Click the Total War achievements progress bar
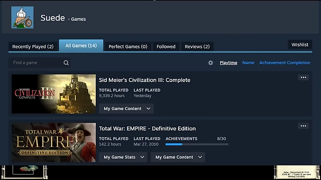The height and width of the screenshot is (180, 321). pos(197,144)
